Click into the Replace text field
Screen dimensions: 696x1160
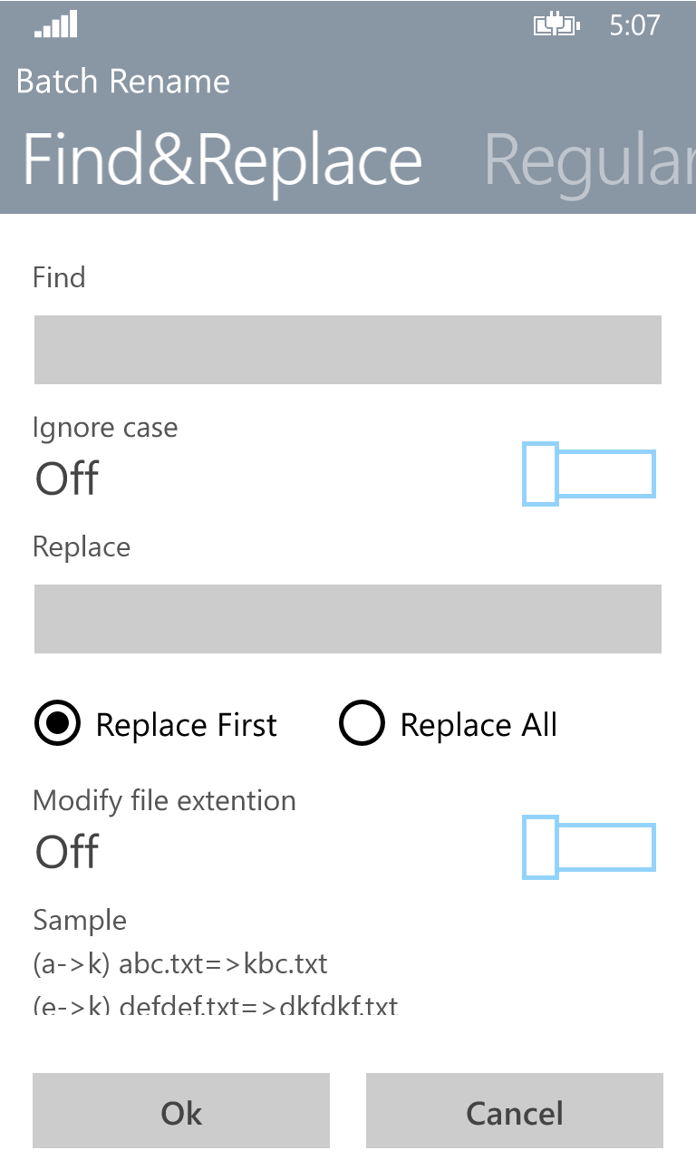[x=348, y=619]
